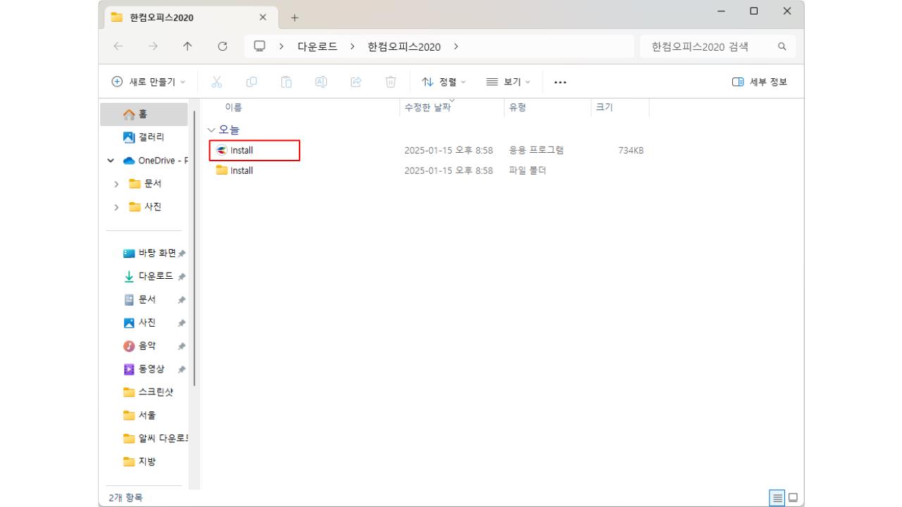Image resolution: width=902 pixels, height=507 pixels.
Task: Toggle the 세부 정보 details pane
Action: [765, 81]
